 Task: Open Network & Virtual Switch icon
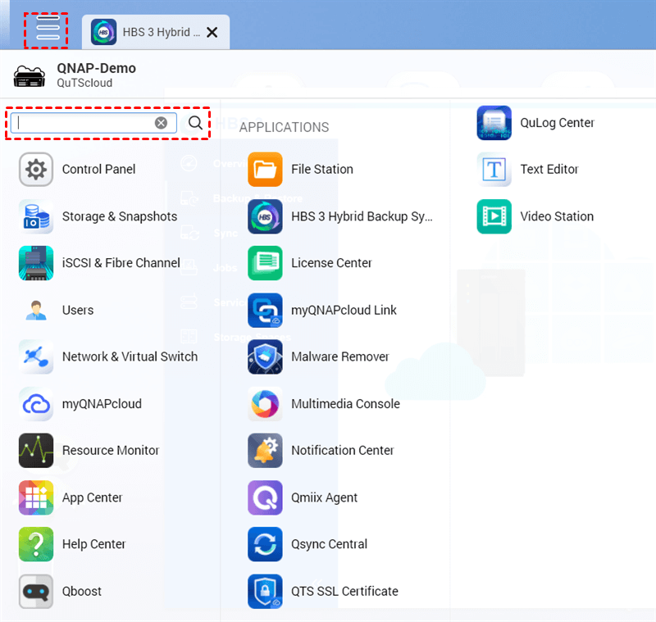point(36,356)
